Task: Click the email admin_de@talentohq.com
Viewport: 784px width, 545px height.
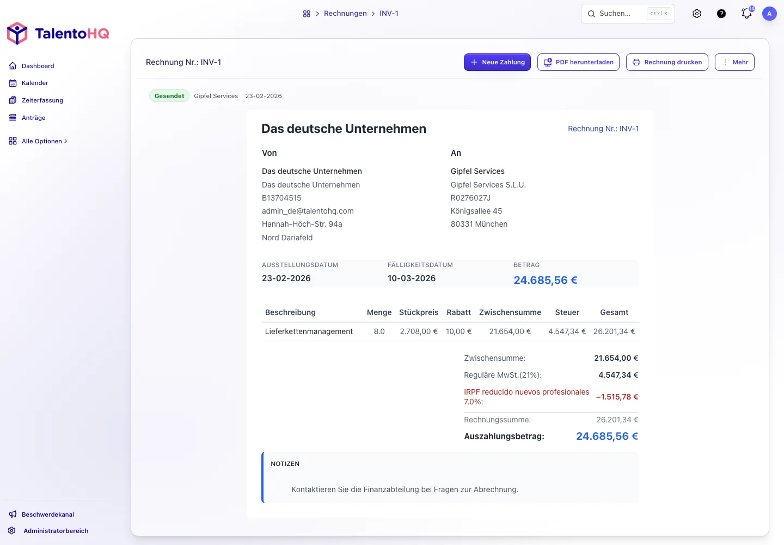Action: 308,211
